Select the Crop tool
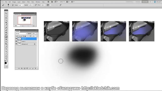This screenshot has width=162, height=91. (x=6, y=22)
